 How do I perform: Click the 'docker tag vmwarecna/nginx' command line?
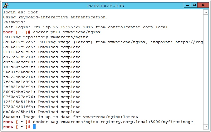click(113, 122)
